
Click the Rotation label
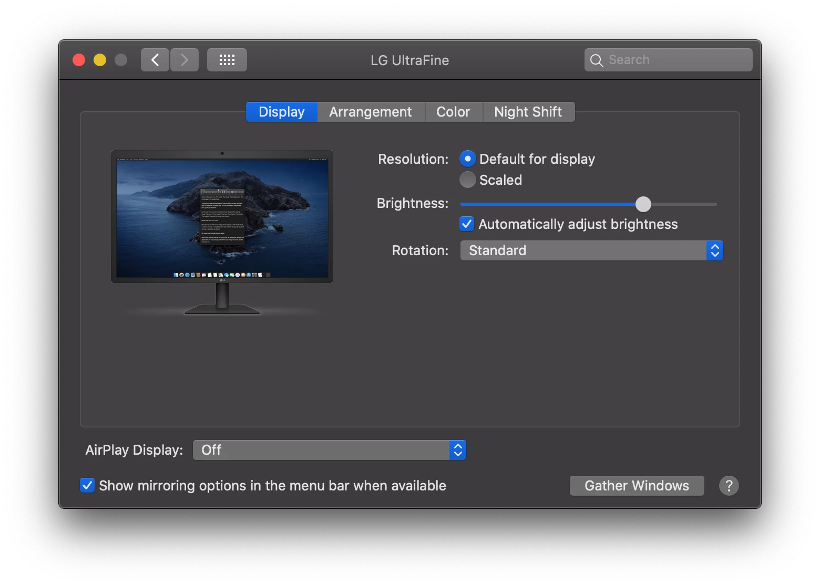click(x=420, y=250)
